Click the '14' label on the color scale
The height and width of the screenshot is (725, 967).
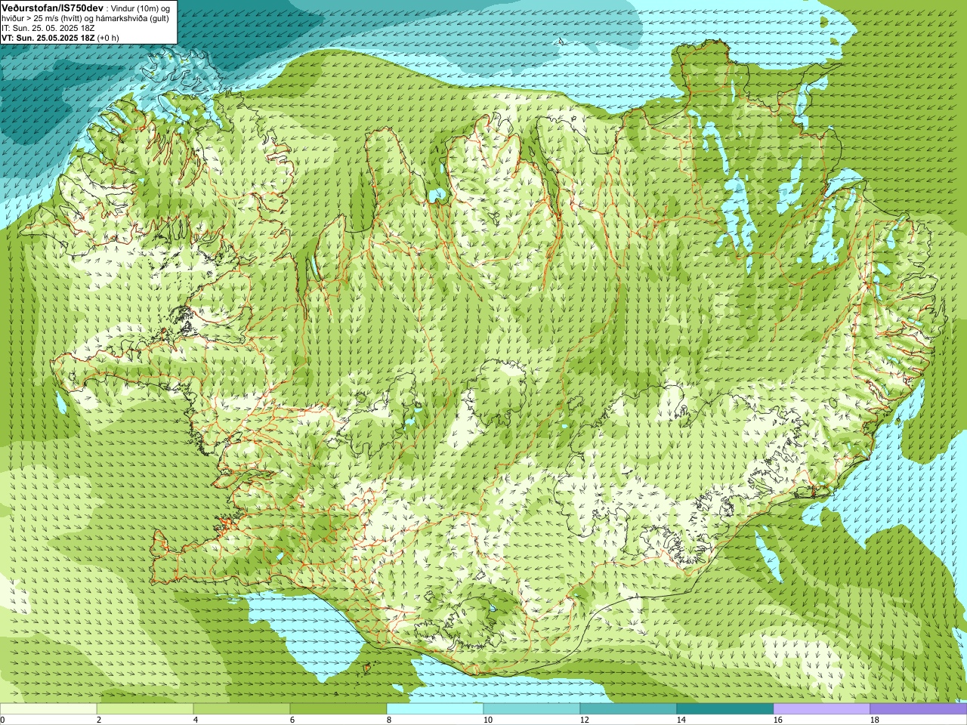(681, 720)
